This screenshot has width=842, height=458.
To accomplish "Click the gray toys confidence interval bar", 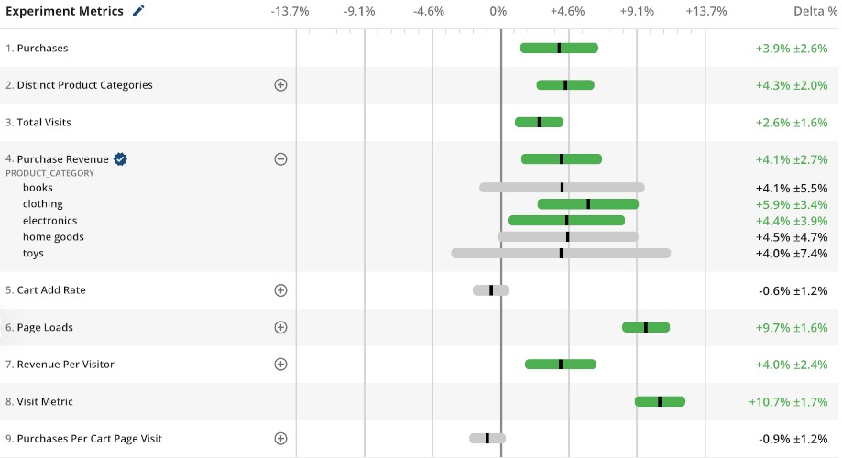I will point(561,254).
